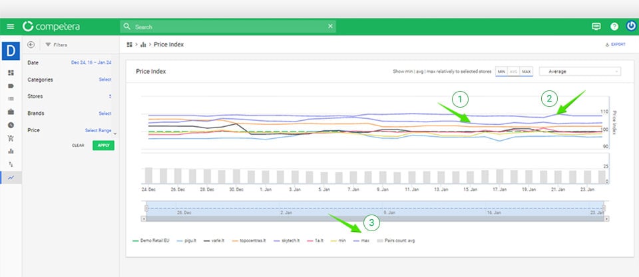Open the shopping cart sidebar icon
Screen dimensions: 639x277
(x=11, y=138)
